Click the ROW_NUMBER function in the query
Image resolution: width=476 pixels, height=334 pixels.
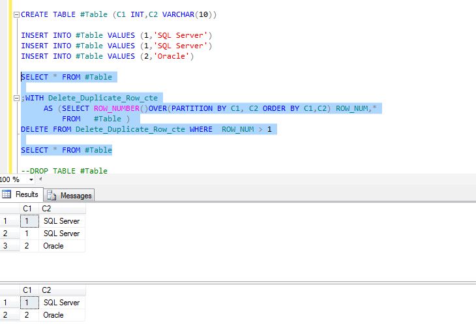pos(117,108)
